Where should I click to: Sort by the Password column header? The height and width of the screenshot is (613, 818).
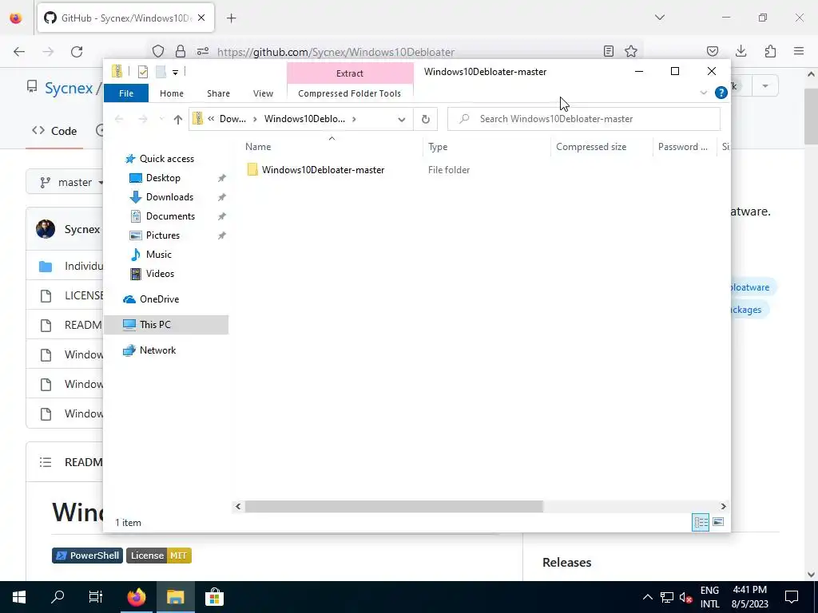[682, 147]
